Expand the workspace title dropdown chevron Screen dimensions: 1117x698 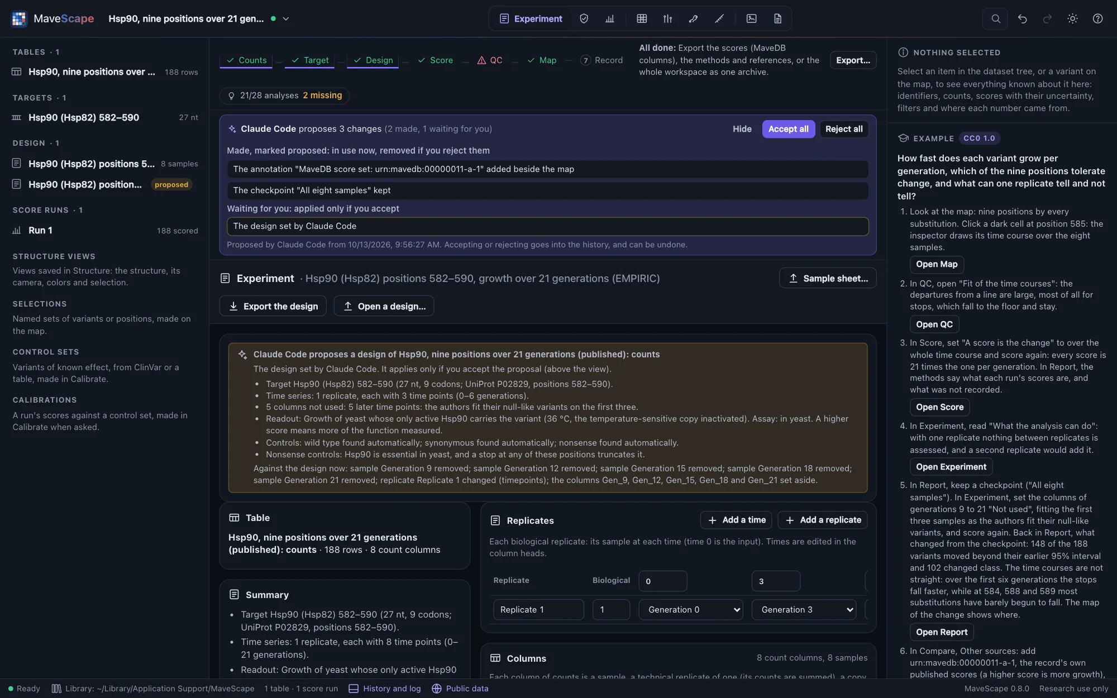click(286, 18)
